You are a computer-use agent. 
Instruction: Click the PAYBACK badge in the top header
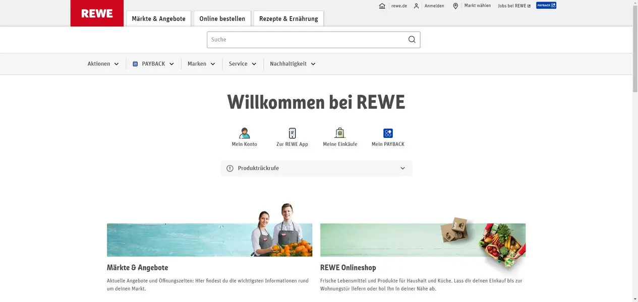tap(546, 6)
